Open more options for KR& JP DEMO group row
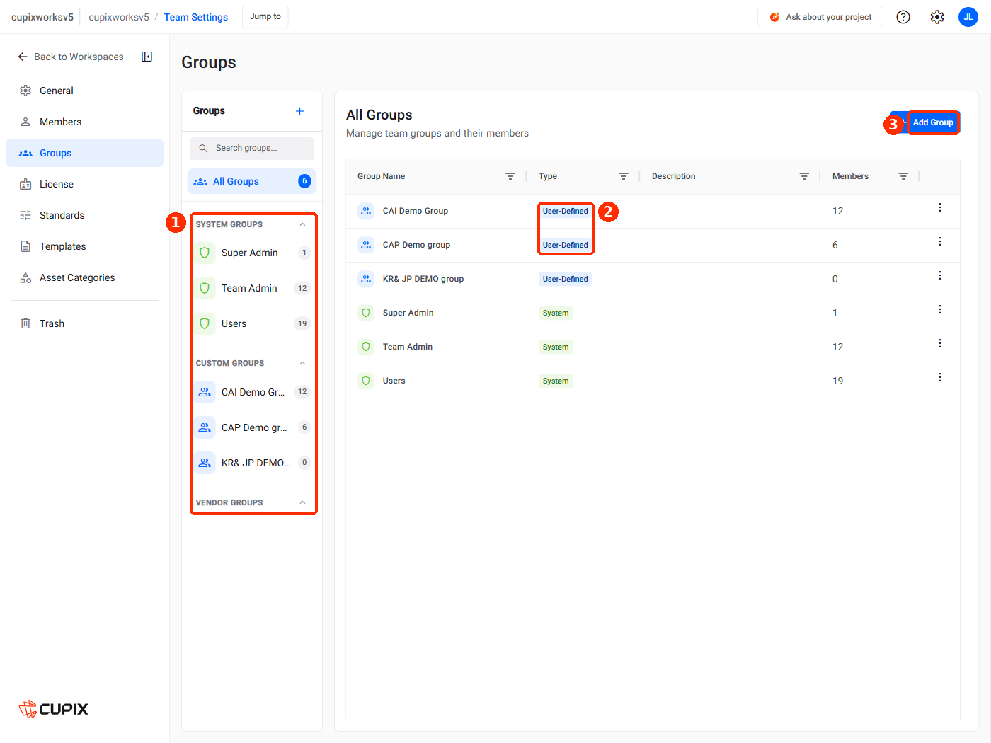 pyautogui.click(x=940, y=275)
